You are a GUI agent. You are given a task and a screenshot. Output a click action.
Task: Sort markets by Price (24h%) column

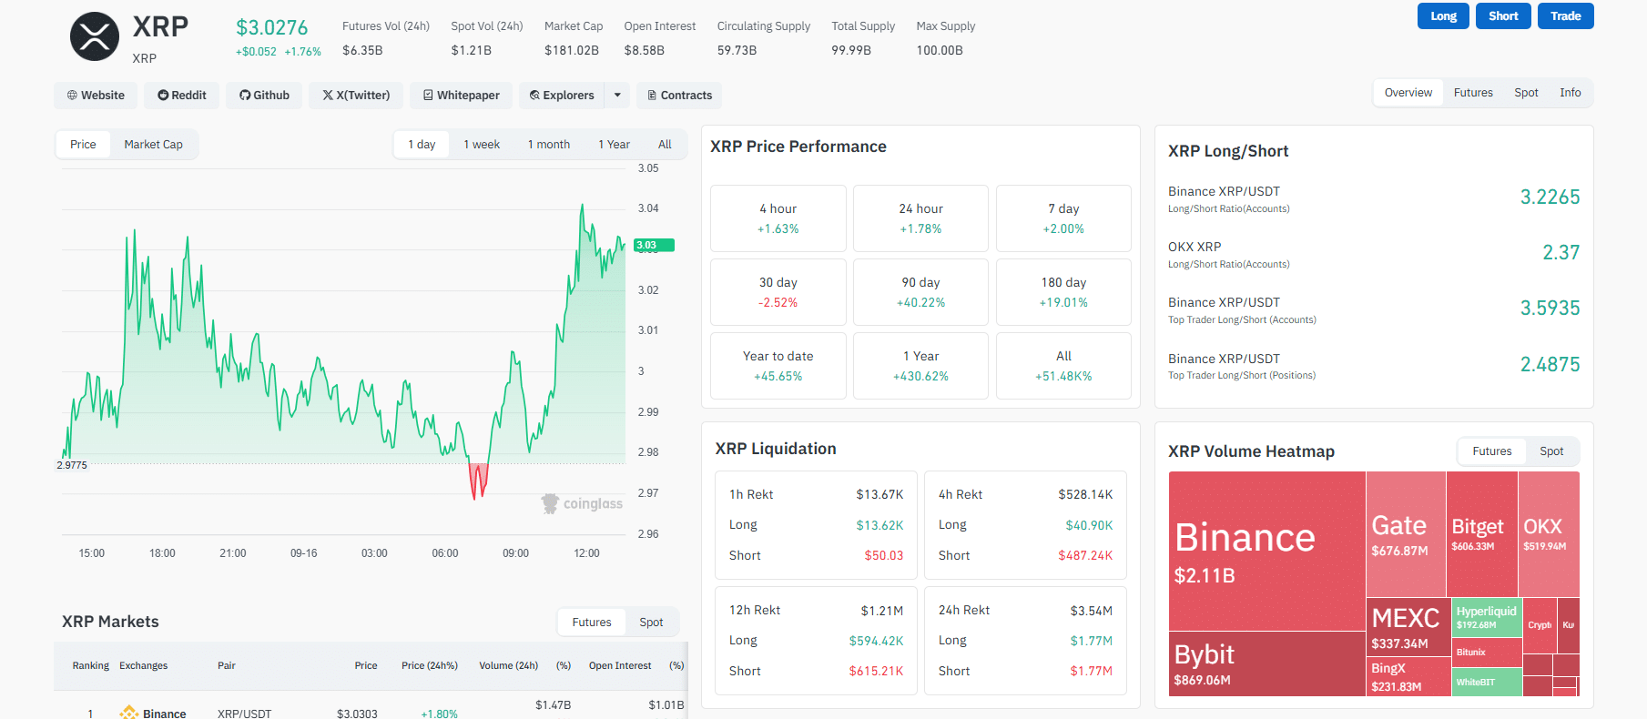430,666
